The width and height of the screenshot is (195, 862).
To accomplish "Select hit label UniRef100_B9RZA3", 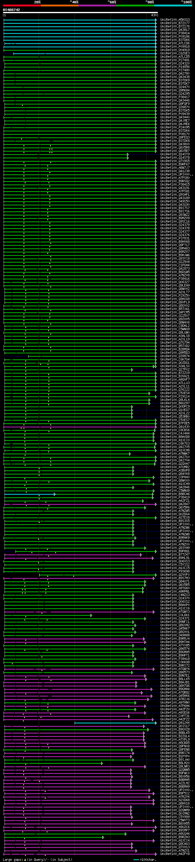I will 175,837.
